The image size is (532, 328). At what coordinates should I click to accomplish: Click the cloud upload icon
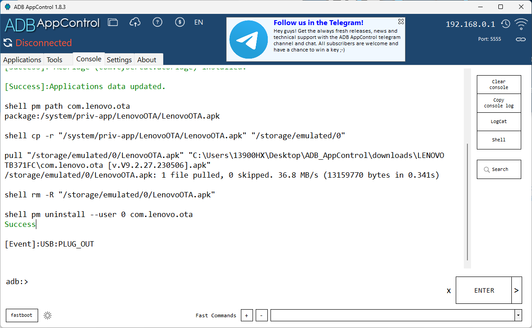point(135,22)
